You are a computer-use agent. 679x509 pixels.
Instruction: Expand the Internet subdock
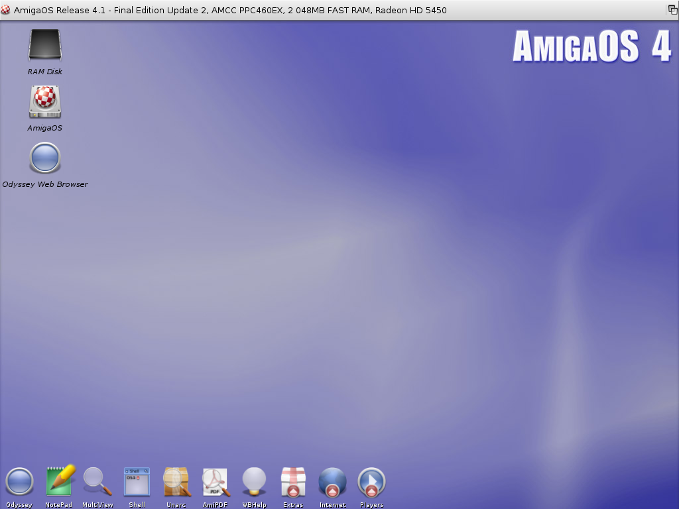point(332,482)
